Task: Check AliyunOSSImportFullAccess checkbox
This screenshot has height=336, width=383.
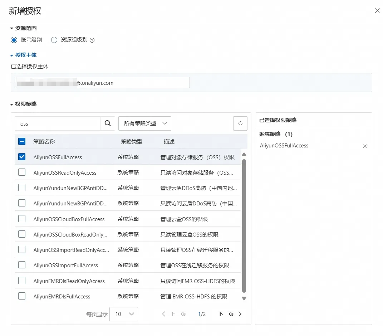Action: click(x=22, y=265)
